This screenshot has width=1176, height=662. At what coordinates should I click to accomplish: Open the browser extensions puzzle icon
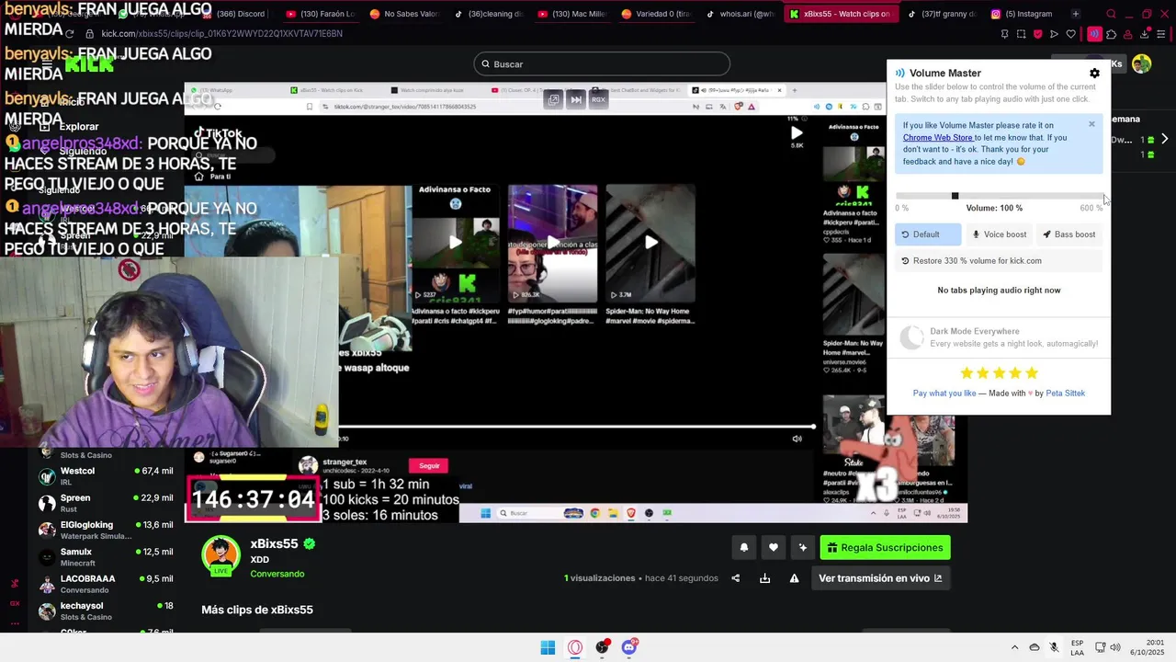[1111, 34]
